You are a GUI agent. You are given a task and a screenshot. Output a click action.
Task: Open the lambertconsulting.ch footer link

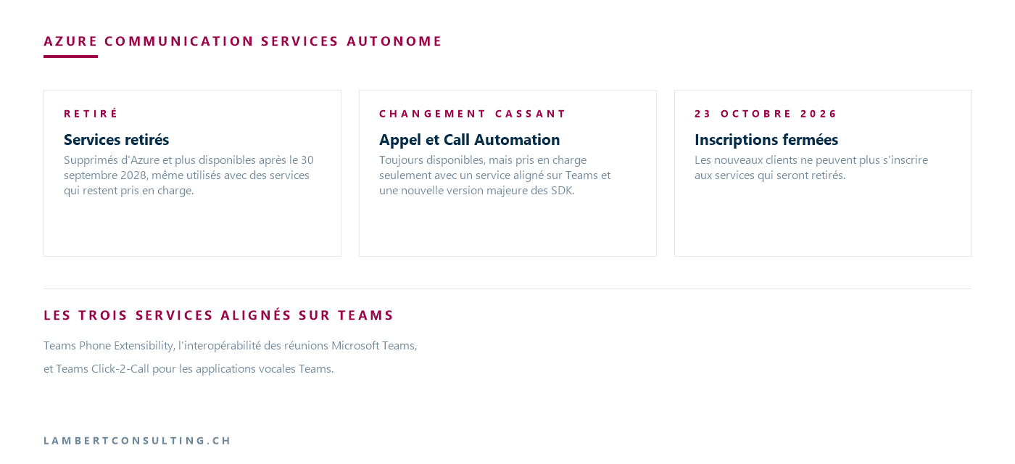tap(138, 441)
